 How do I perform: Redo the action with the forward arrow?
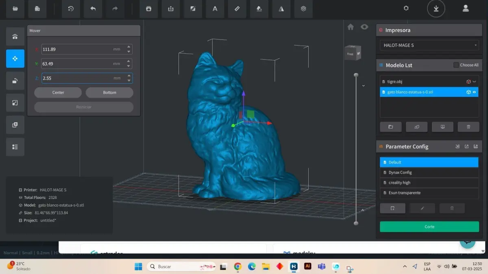coord(115,9)
